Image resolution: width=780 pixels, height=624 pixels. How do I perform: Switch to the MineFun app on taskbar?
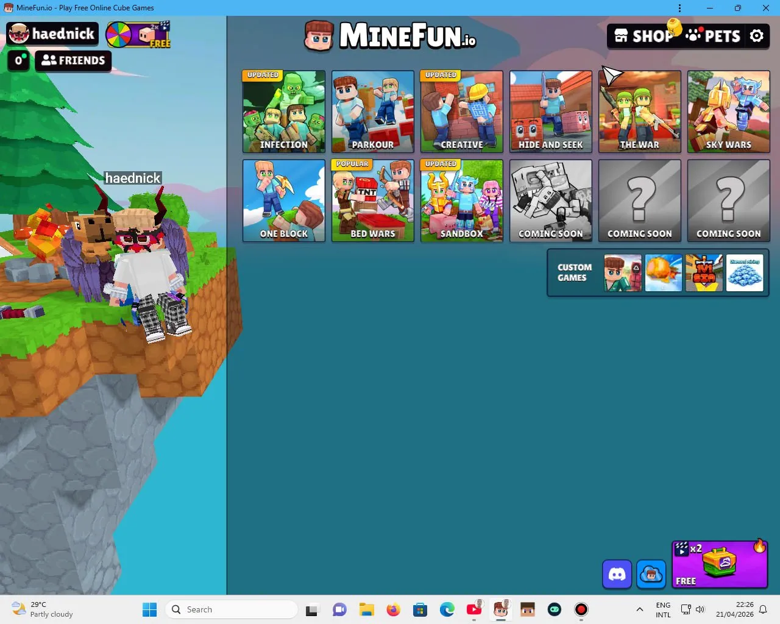click(x=501, y=609)
